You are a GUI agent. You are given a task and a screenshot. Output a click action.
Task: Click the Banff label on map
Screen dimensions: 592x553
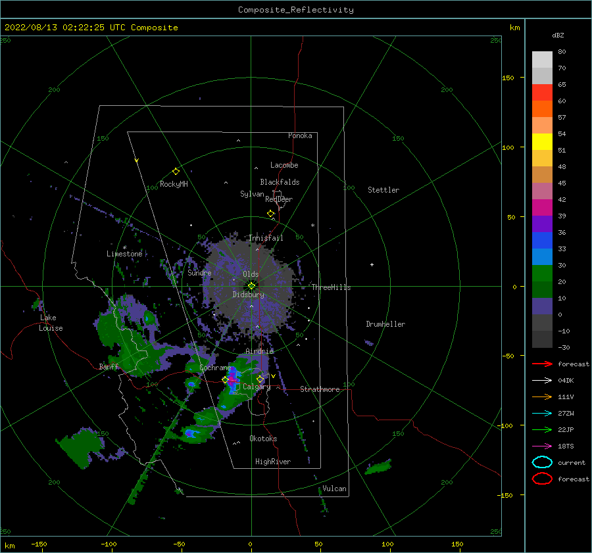109,366
